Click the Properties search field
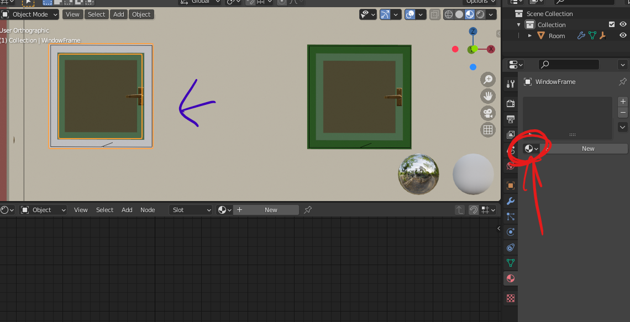The height and width of the screenshot is (322, 630). tap(569, 64)
